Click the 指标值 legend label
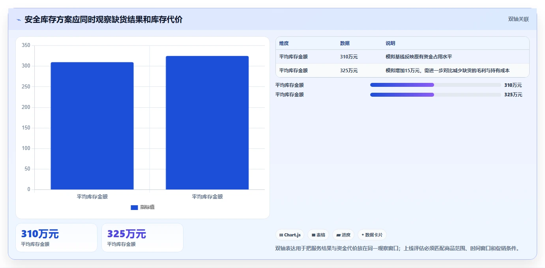Image resolution: width=545 pixels, height=268 pixels. [147, 207]
